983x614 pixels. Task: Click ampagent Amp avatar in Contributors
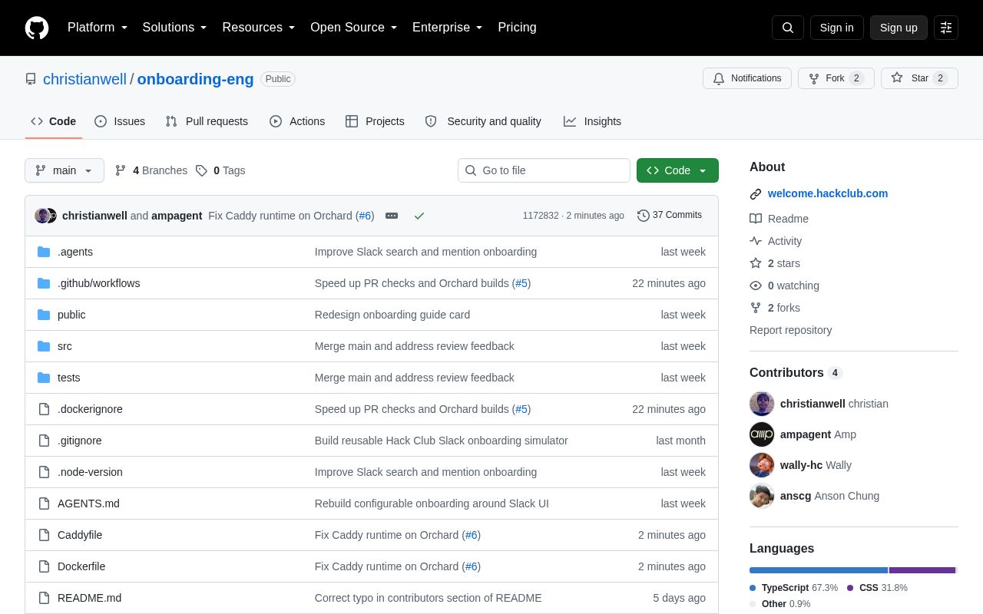coord(762,434)
